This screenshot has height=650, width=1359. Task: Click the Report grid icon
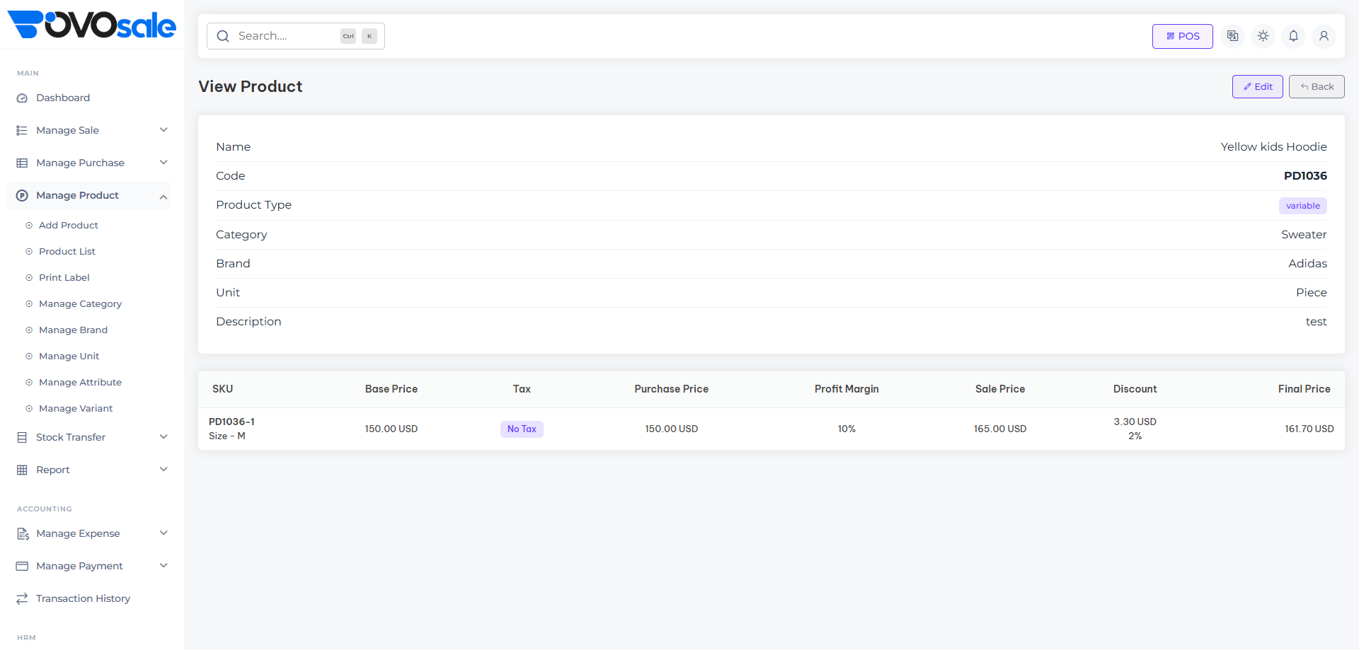click(22, 470)
